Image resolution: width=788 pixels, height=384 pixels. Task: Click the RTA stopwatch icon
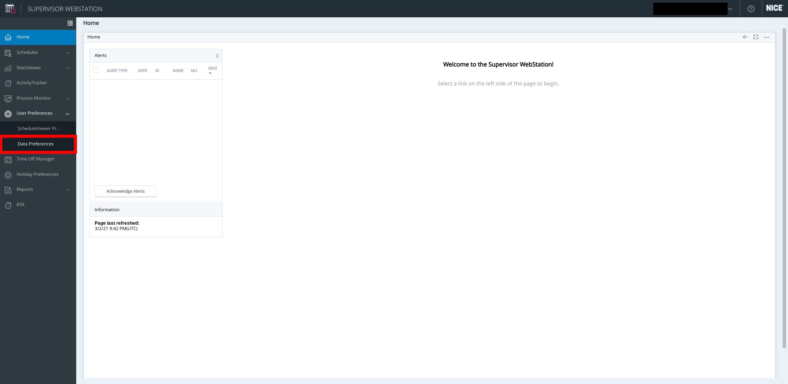(8, 205)
